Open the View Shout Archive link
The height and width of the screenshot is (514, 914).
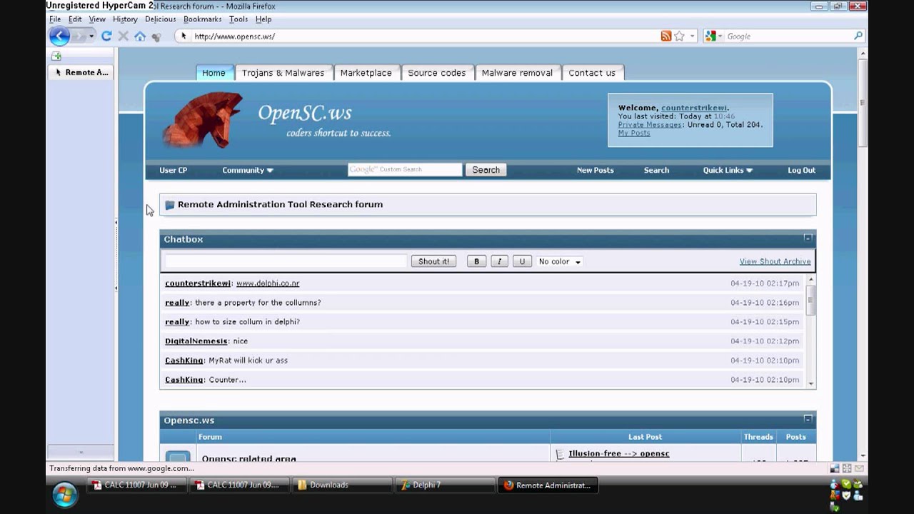click(775, 261)
